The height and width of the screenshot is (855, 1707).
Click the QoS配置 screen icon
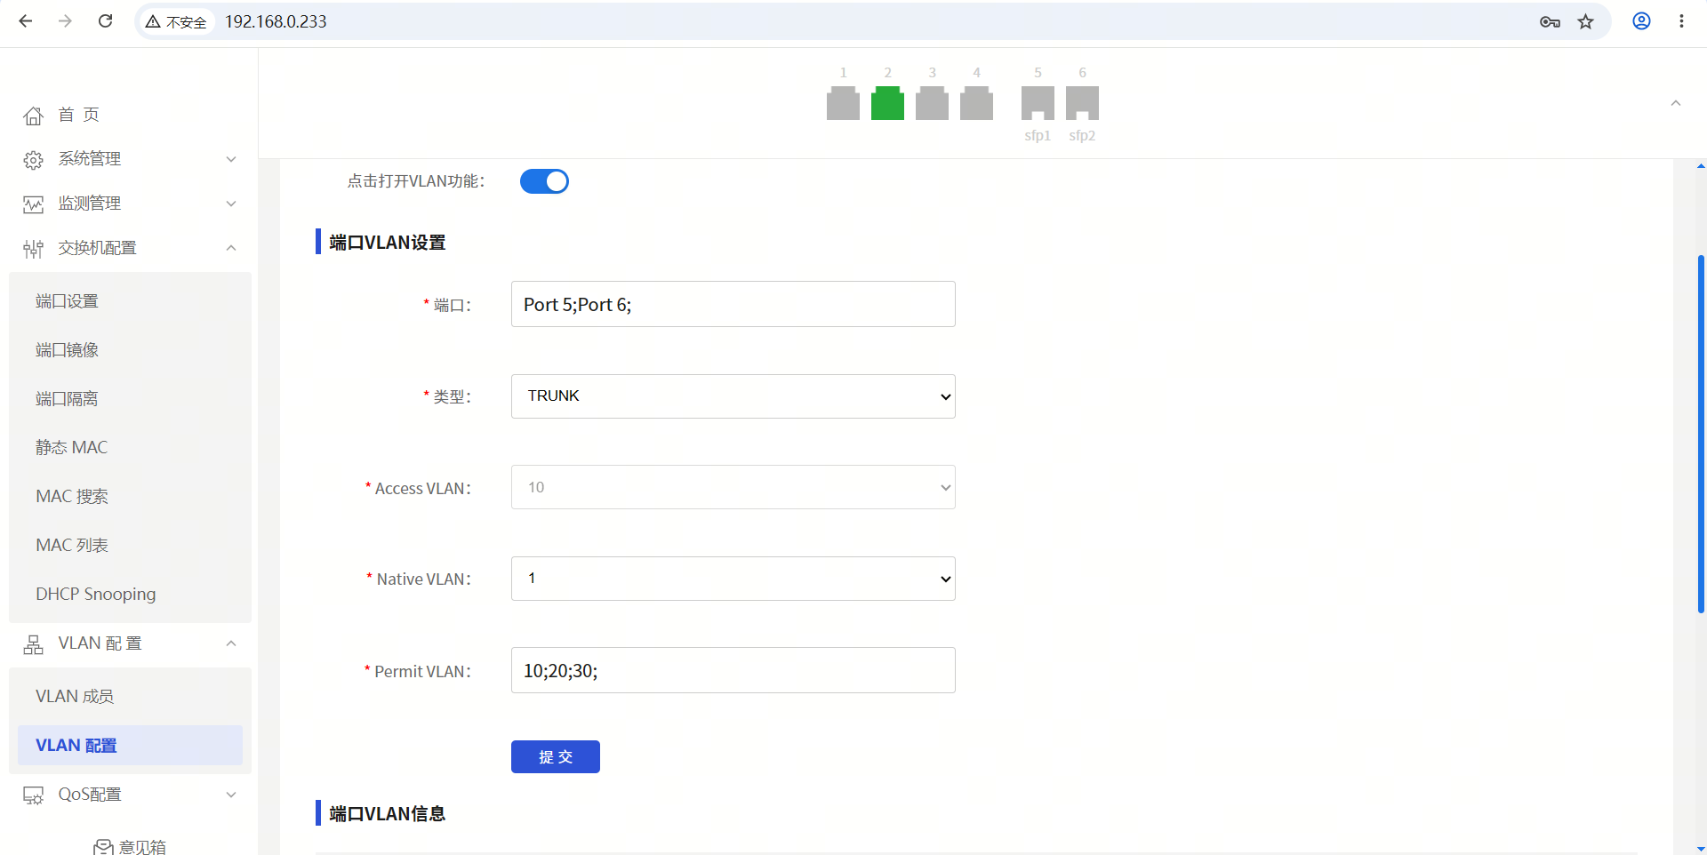[x=33, y=795]
